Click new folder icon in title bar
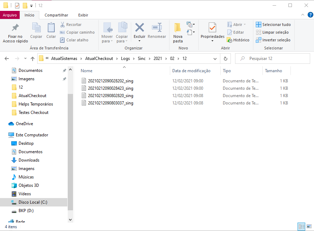Screen dimensions: 314x231 [x=25, y=5]
